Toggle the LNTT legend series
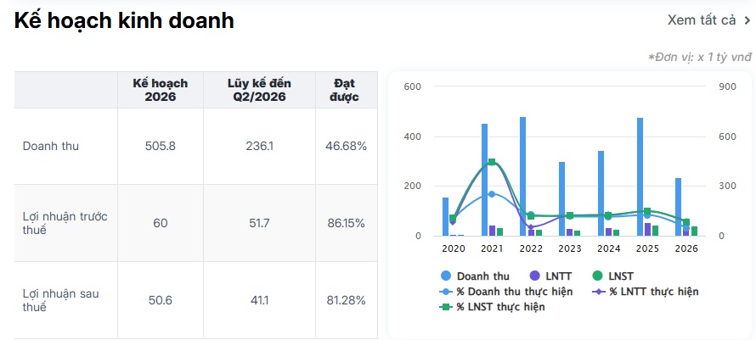 coord(550,276)
